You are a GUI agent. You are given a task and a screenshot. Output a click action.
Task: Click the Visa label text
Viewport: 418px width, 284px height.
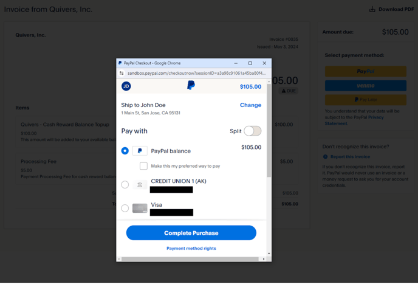(156, 205)
